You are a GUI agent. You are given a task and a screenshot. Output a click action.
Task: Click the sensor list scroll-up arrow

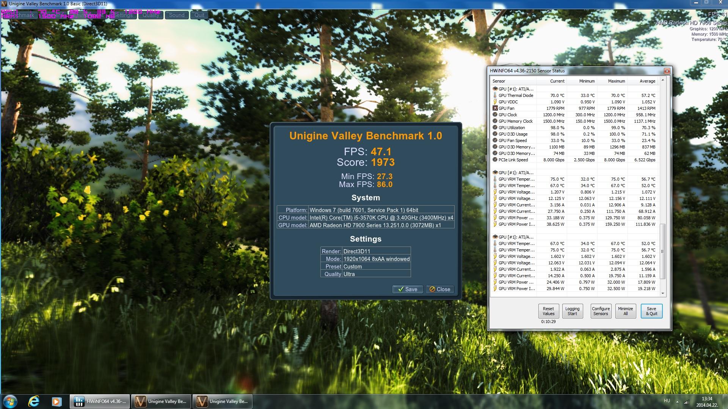pos(663,80)
